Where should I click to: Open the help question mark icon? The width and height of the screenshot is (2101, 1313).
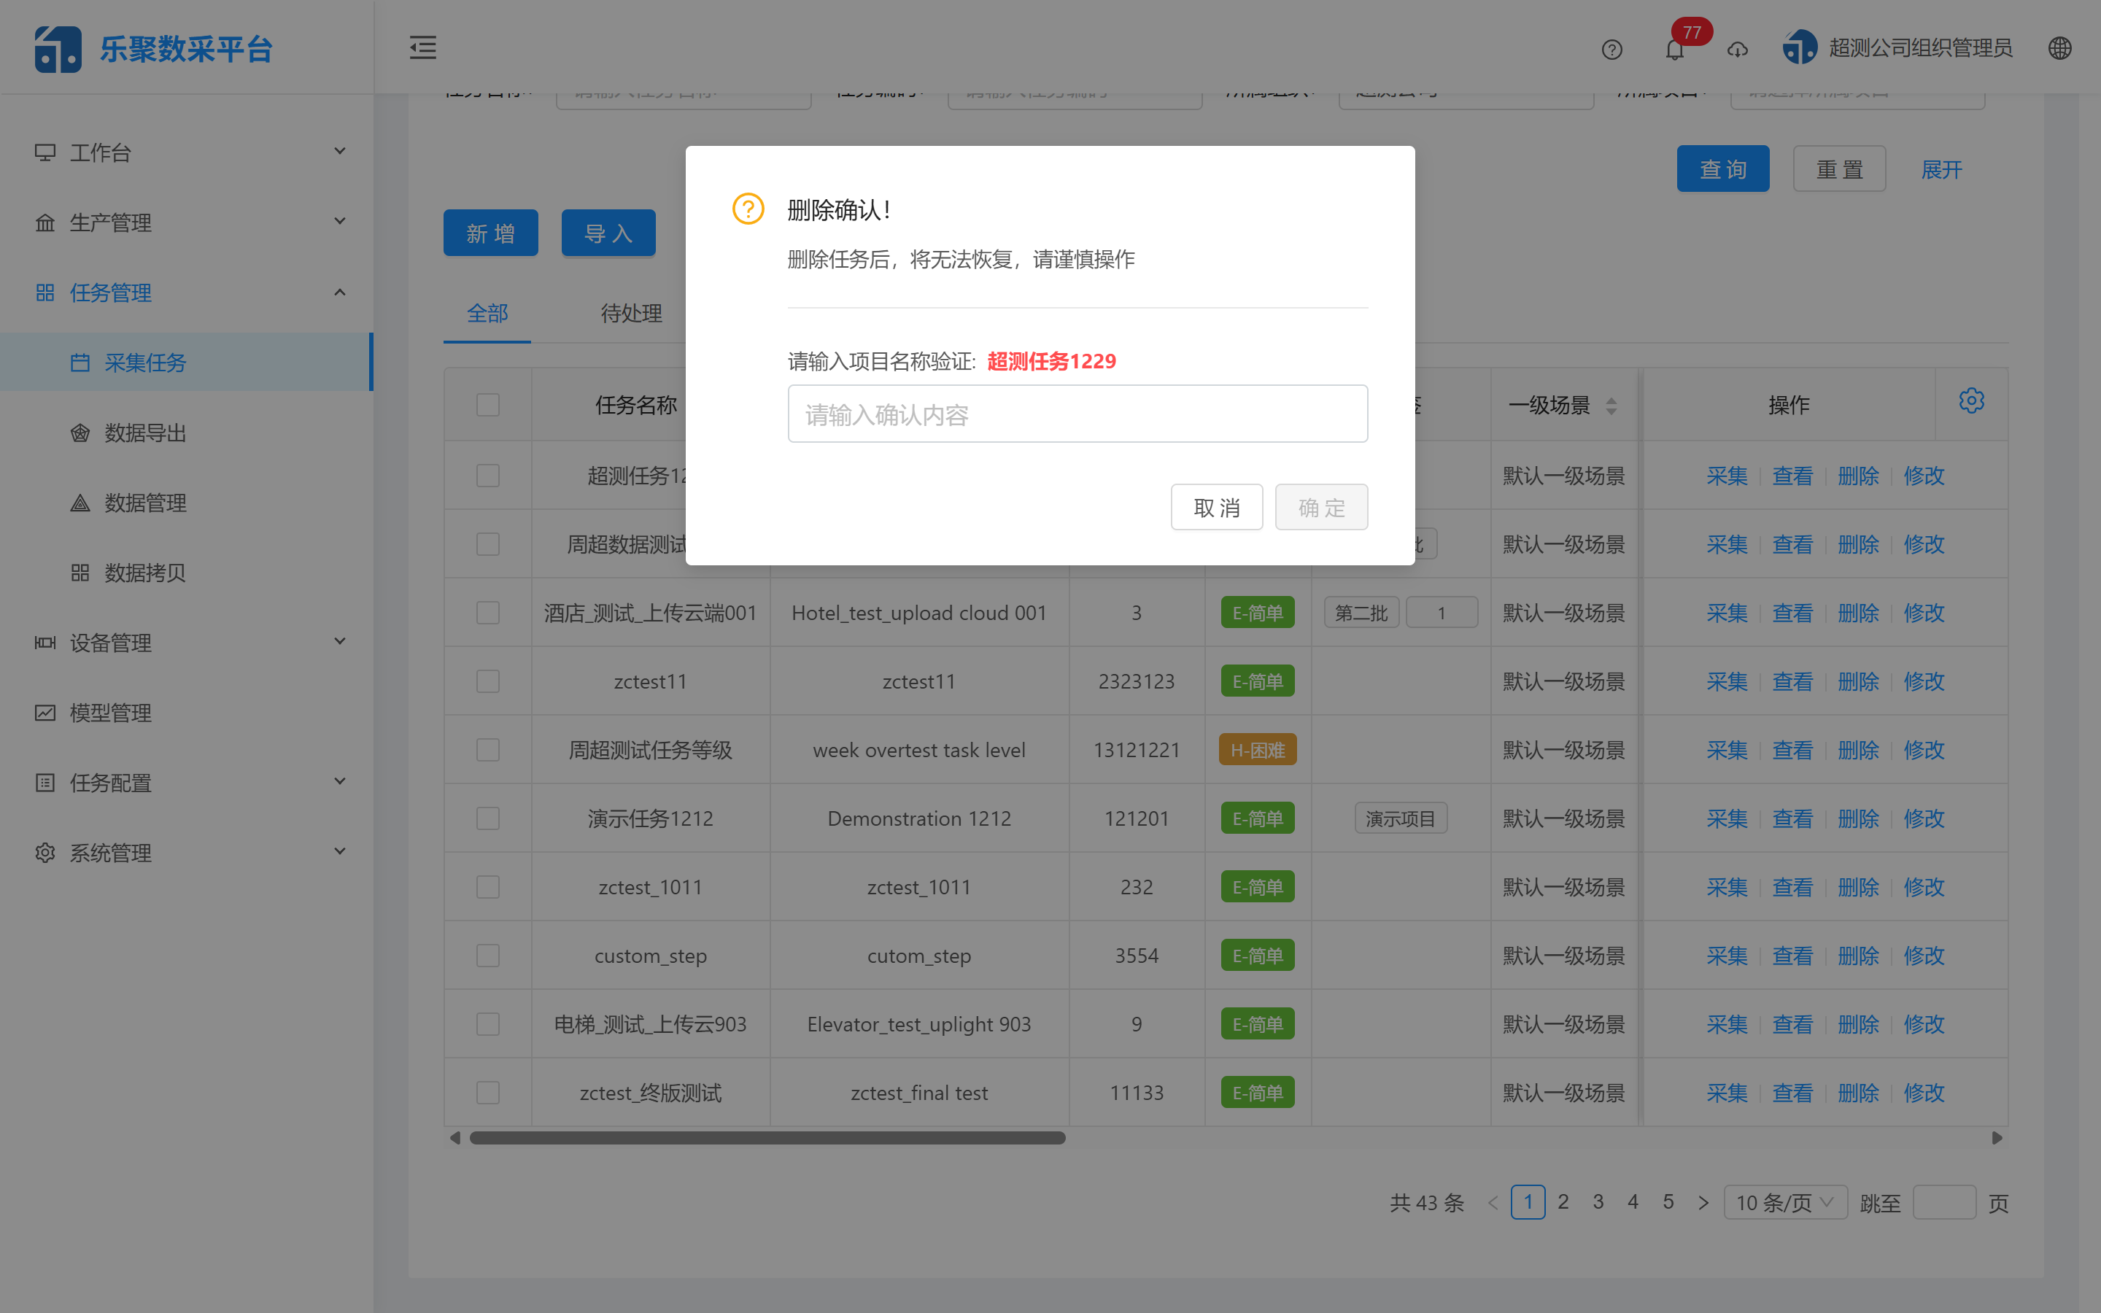1612,50
